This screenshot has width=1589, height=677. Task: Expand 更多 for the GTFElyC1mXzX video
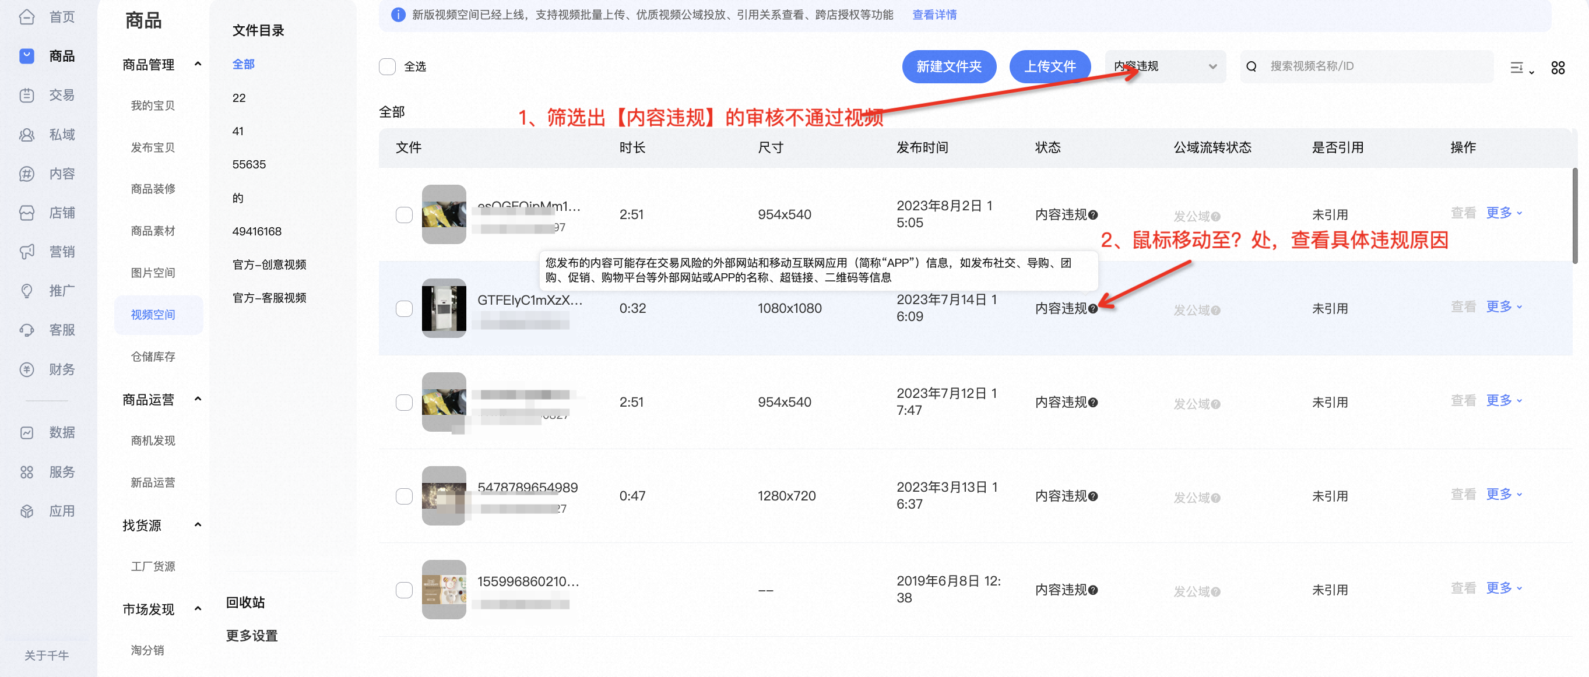click(1503, 306)
